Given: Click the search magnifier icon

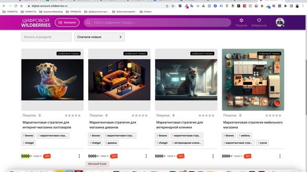Looking at the screenshot, I should click(88, 22).
